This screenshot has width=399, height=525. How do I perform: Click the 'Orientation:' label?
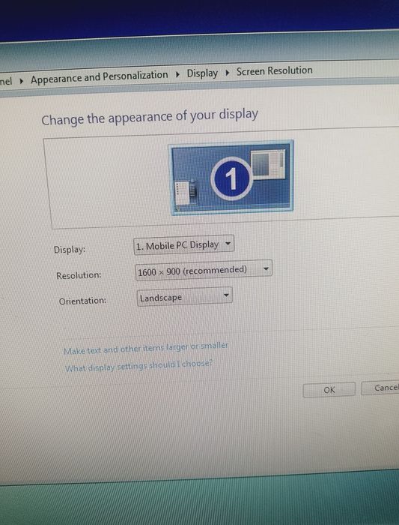[x=82, y=301]
